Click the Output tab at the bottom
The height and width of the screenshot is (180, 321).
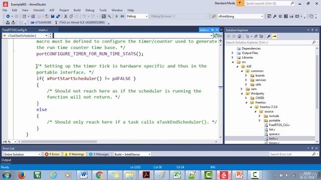(6, 160)
